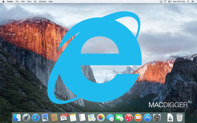Open Contacts address book in Dock
Viewport: 197px width, 123px height.
click(x=54, y=118)
